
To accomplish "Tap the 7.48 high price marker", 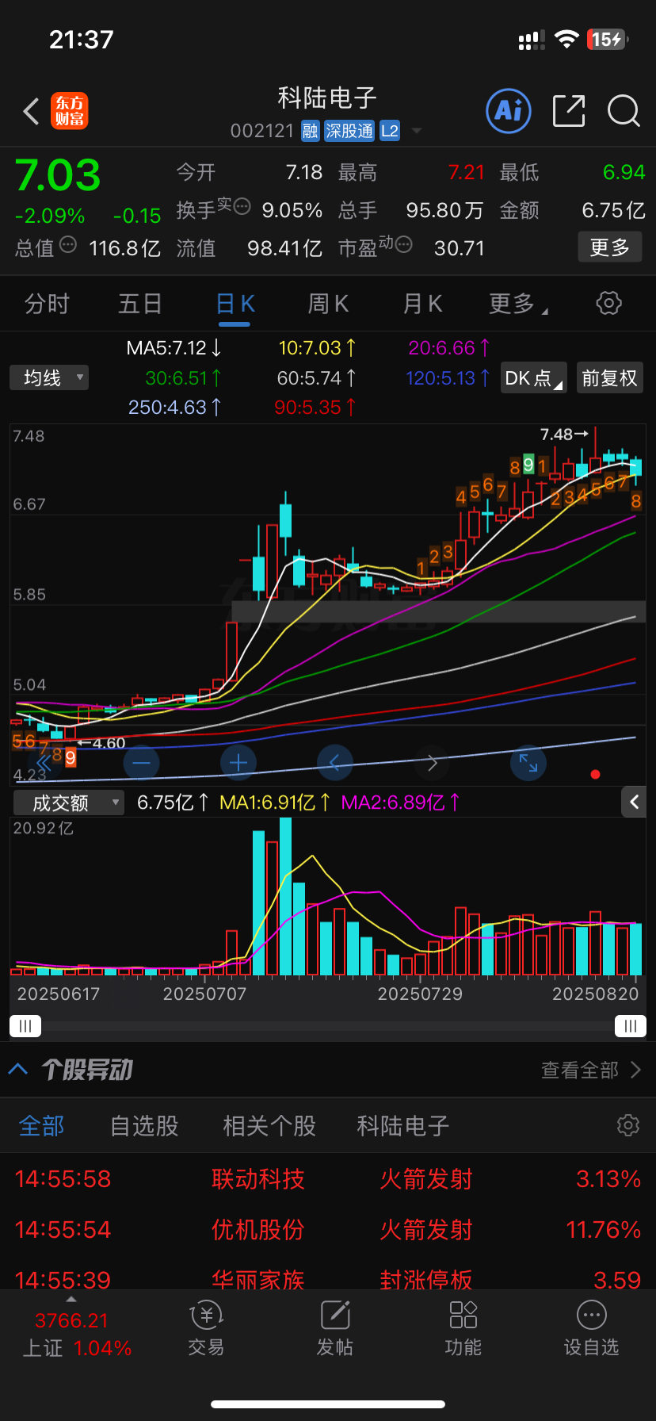I will [x=563, y=434].
